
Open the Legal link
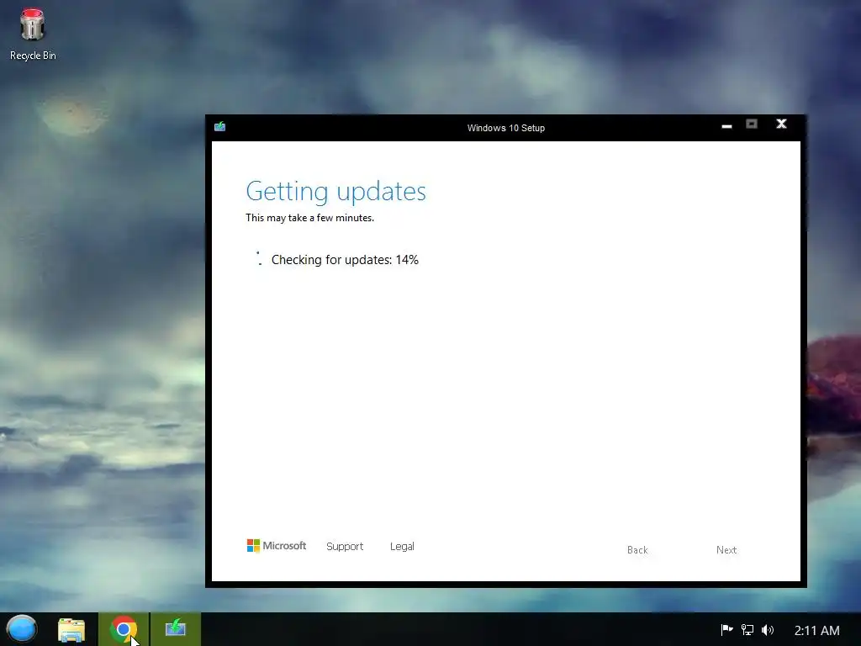[x=402, y=547]
